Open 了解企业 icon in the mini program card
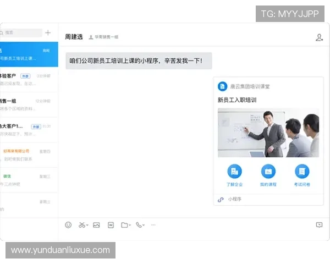The width and height of the screenshot is (330, 264). click(234, 171)
